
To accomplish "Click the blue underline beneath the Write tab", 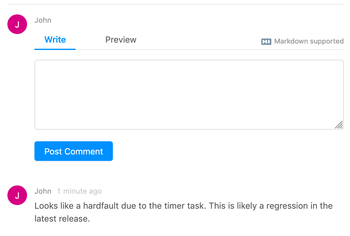I will click(55, 49).
